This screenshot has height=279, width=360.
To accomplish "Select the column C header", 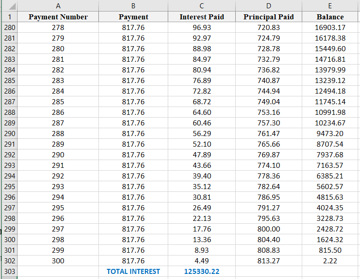I will 201,6.
